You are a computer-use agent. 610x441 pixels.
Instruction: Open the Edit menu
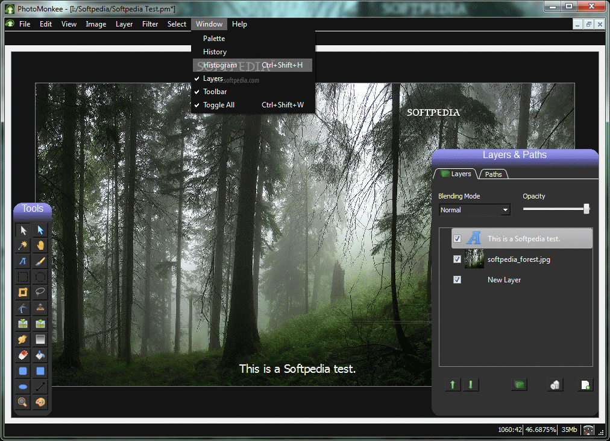46,24
